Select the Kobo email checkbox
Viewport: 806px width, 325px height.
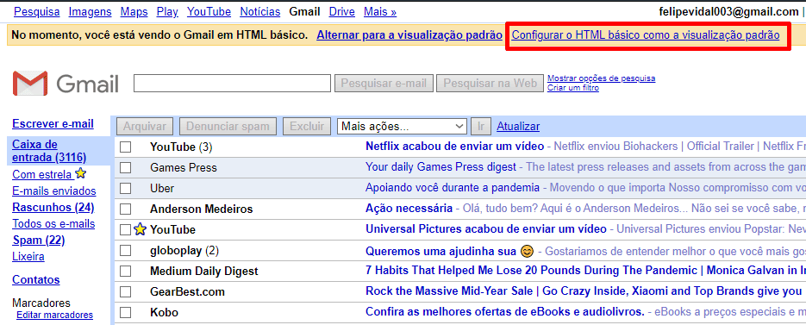125,313
